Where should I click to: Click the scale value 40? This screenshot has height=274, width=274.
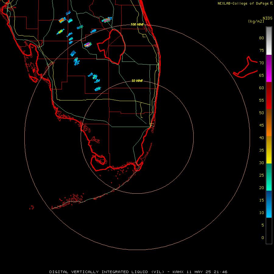262,138
